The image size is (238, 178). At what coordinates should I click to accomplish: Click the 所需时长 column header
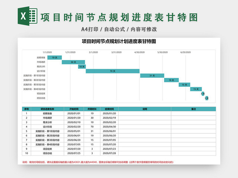(92, 109)
